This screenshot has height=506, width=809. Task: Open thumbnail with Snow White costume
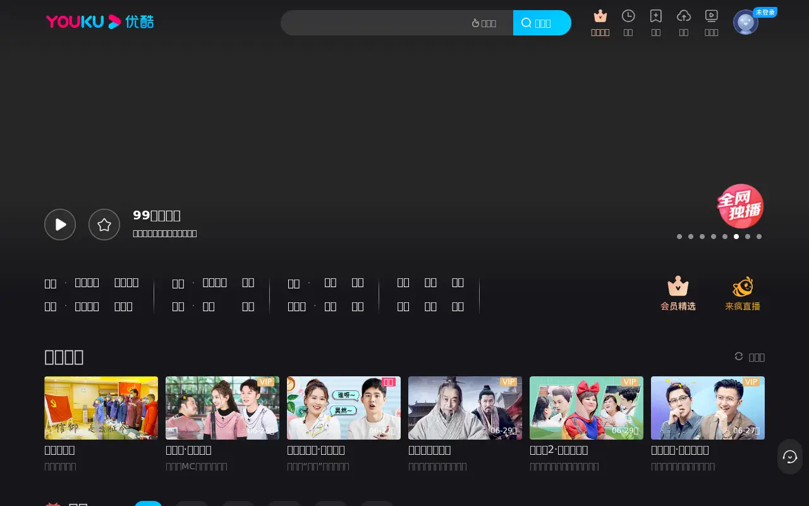[587, 408]
